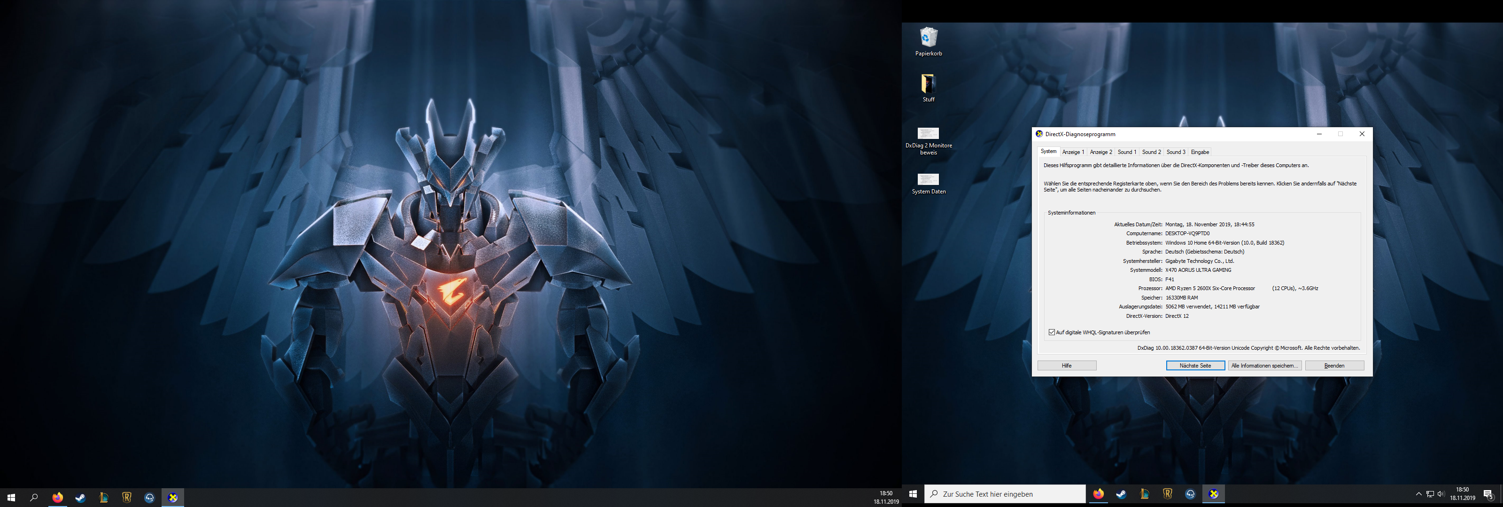Select the Stuff folder on desktop
The height and width of the screenshot is (507, 1503).
928,84
